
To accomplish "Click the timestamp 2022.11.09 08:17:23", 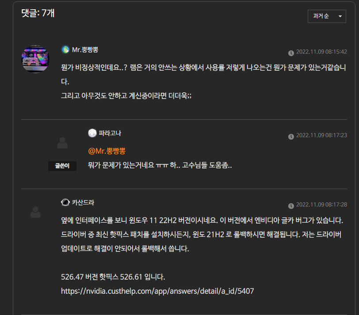I will point(321,135).
